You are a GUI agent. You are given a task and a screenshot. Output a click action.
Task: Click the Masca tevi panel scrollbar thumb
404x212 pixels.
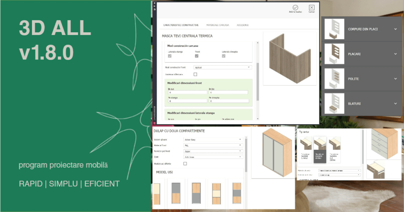[x=258, y=81]
